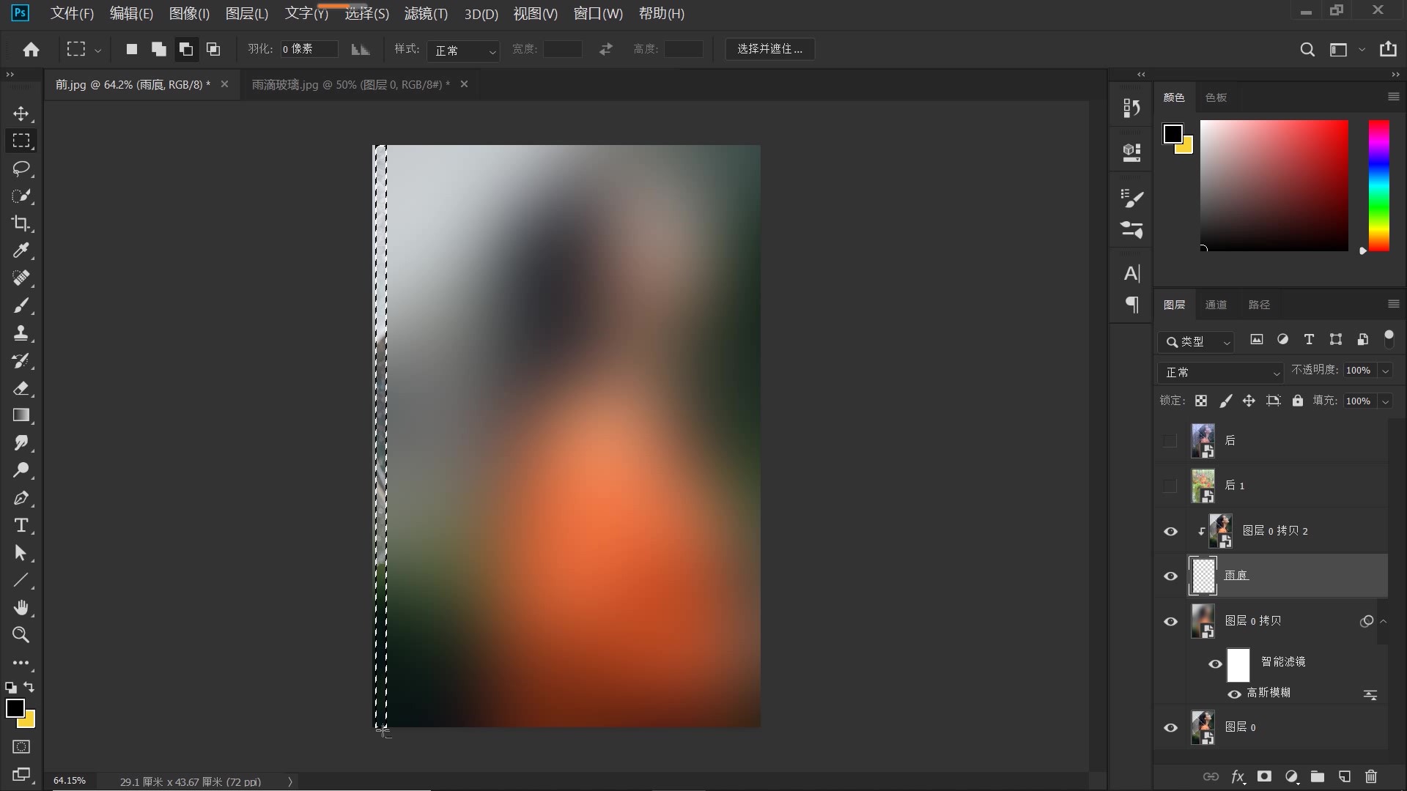Screen dimensions: 1407x791
Task: Open the 填充 fill dropdown arrow
Action: [1385, 401]
